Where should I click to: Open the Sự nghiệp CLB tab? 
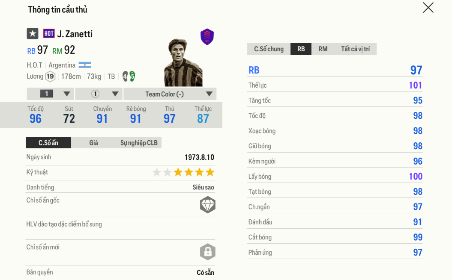(x=139, y=143)
